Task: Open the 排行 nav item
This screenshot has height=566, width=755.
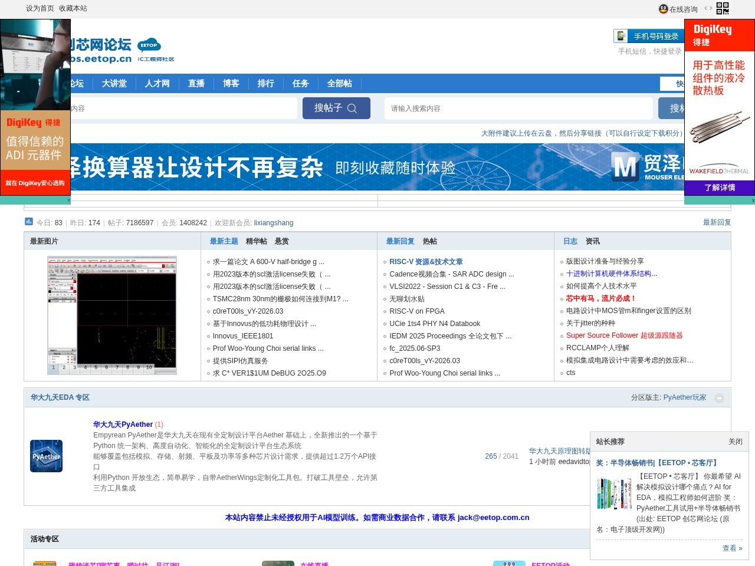Action: (266, 84)
